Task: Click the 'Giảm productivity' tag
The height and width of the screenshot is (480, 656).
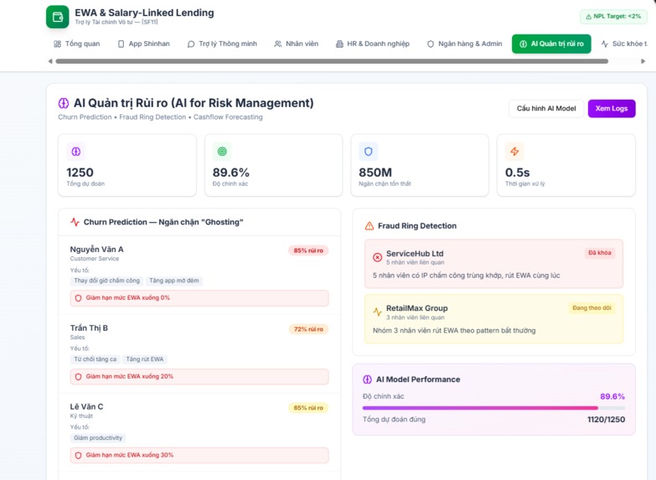Action: click(x=98, y=438)
